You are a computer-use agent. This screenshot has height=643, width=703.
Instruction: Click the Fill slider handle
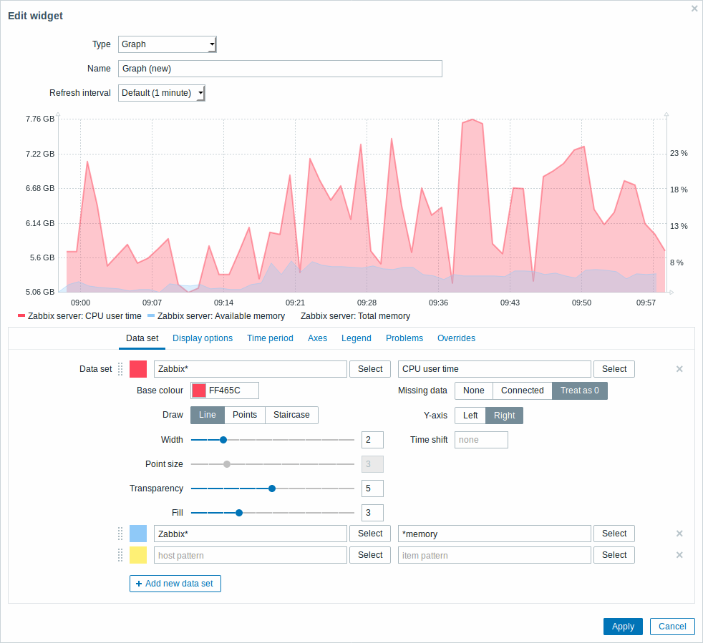[239, 513]
